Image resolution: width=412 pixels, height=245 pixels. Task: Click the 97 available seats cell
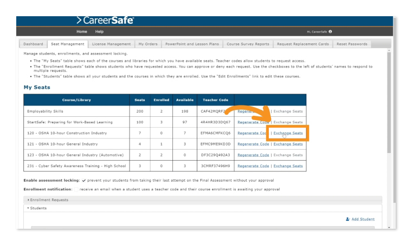[185, 122]
